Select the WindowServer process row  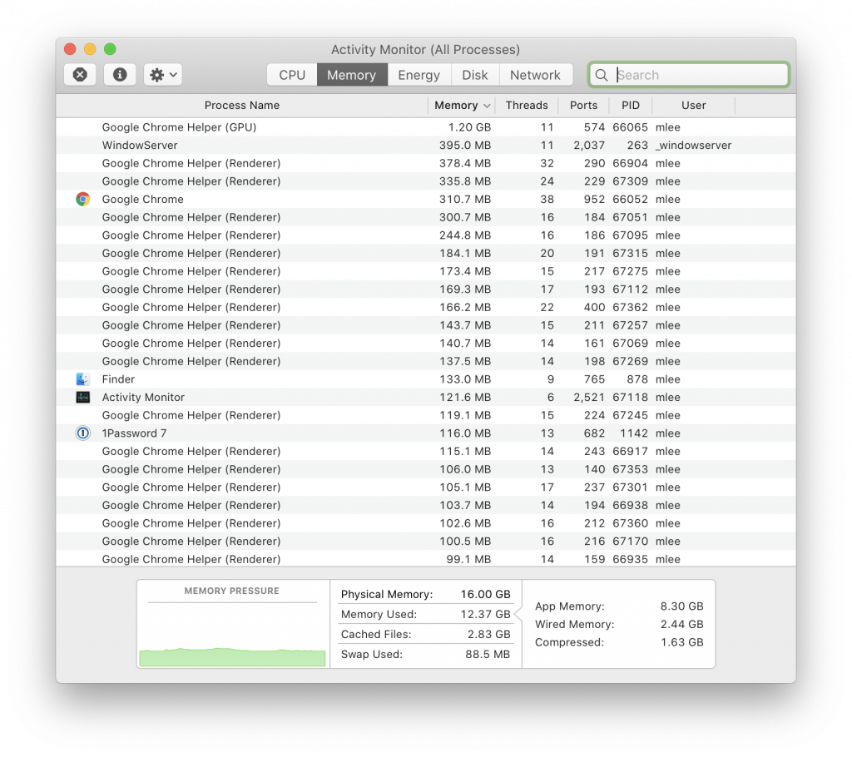(x=426, y=145)
